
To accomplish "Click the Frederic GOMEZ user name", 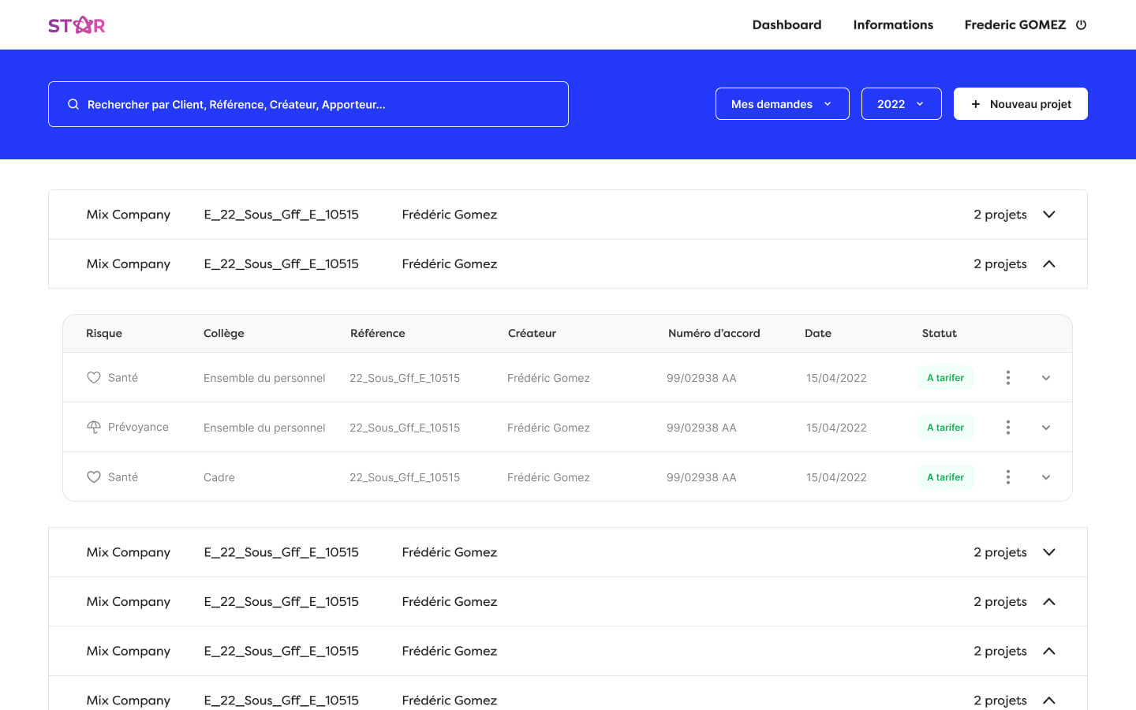I will [x=1015, y=24].
